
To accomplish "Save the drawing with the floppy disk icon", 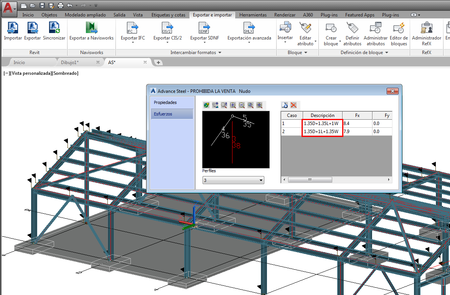I will click(42, 5).
